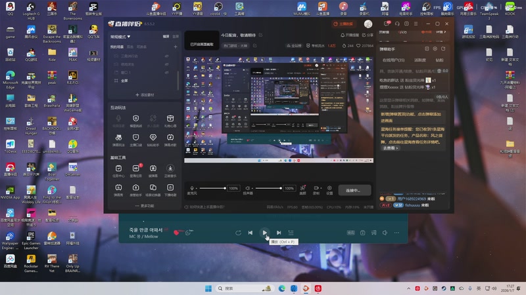Start 录制 with the camera icon
The width and height of the screenshot is (526, 295).
click(316, 188)
